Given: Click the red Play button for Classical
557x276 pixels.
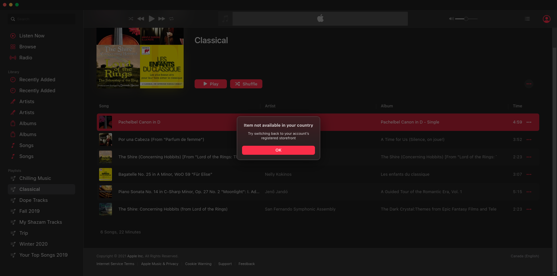Looking at the screenshot, I should (211, 84).
